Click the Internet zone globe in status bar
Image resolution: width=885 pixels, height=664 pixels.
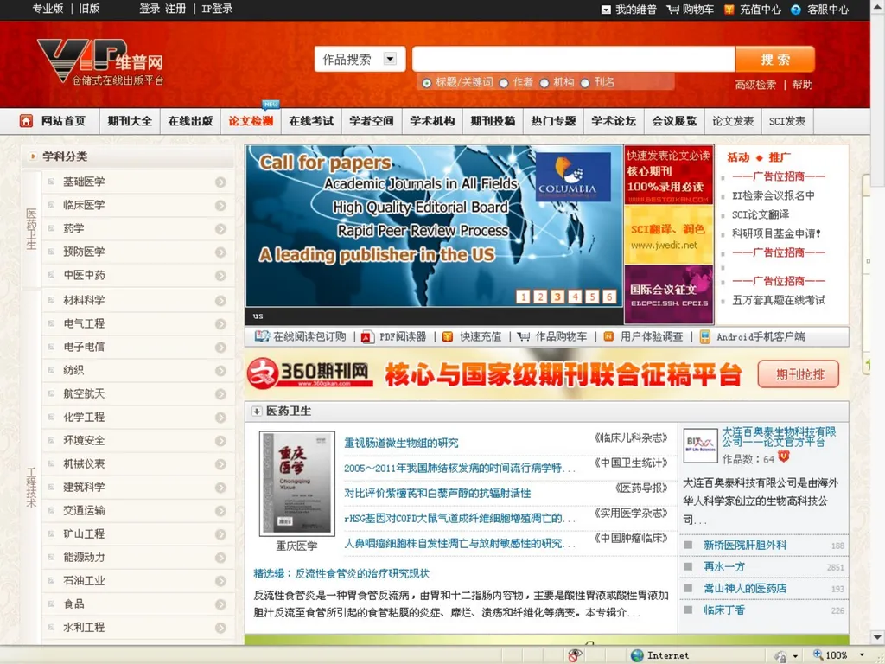(637, 655)
